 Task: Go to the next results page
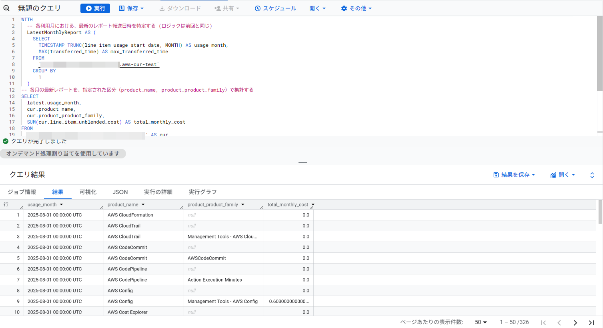pos(575,322)
